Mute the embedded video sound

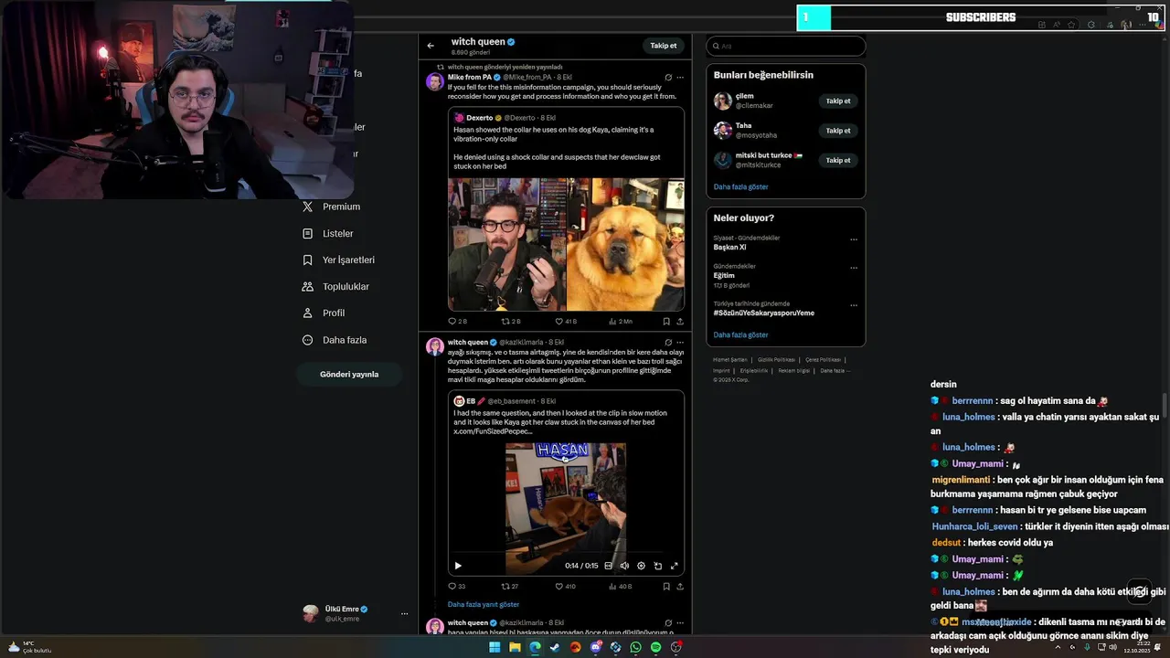click(x=624, y=566)
